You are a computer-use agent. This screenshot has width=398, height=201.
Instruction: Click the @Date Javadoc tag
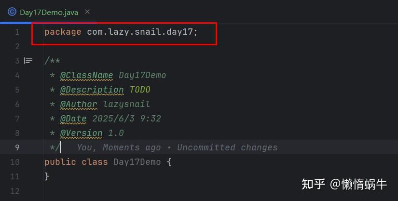tap(73, 119)
